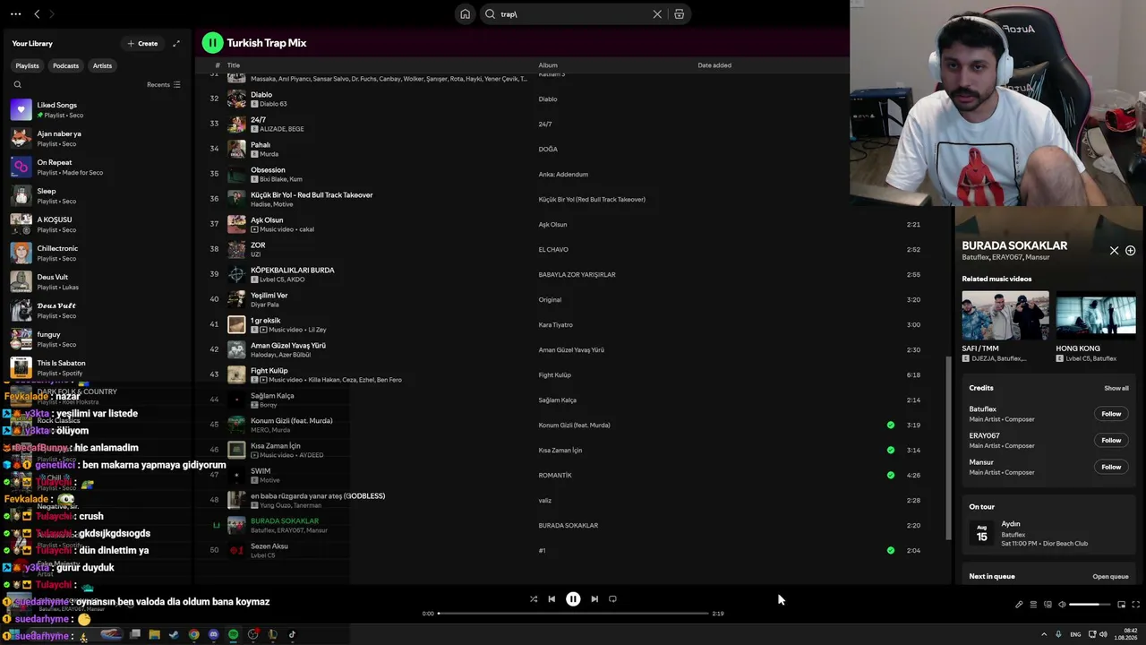Open the album link Kara Tiyatro
1146x645 pixels.
coord(555,325)
